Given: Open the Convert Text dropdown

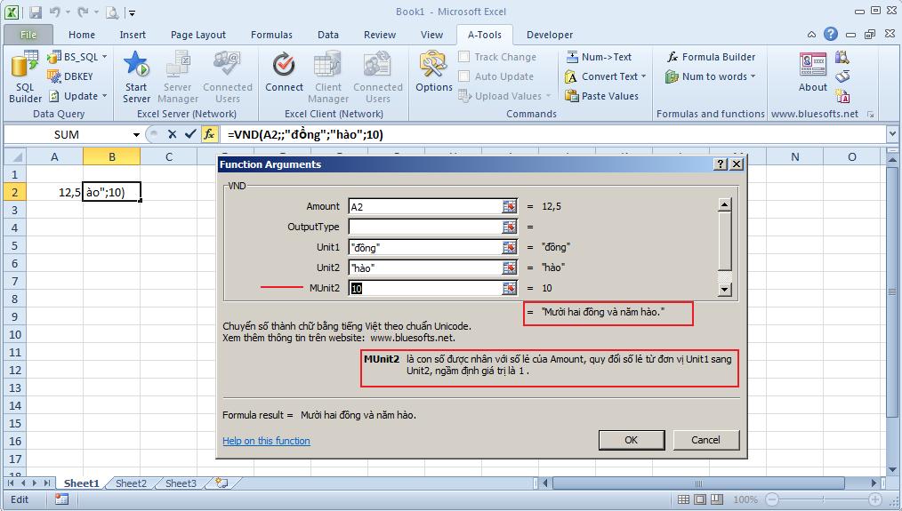Looking at the screenshot, I should tap(644, 76).
